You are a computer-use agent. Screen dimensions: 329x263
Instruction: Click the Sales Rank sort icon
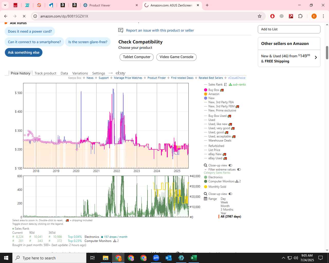click(225, 84)
